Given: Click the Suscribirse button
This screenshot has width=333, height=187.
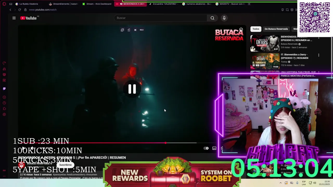Looking at the screenshot, I should [x=65, y=165].
